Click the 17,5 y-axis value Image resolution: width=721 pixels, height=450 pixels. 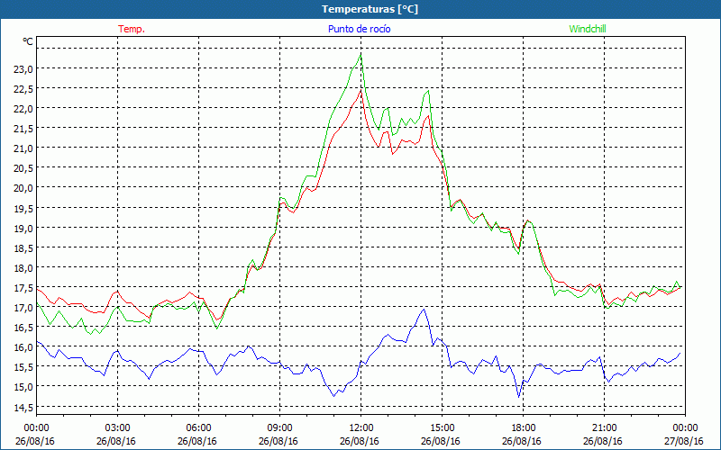(23, 288)
